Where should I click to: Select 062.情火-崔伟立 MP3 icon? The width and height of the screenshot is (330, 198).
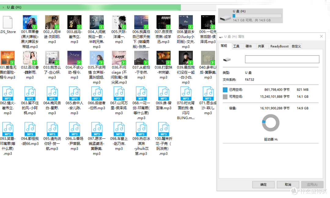tap(8, 93)
